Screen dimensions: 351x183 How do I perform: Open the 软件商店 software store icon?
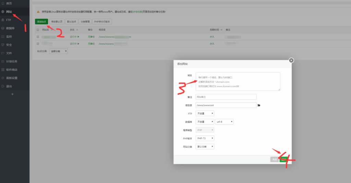(x=3, y=69)
